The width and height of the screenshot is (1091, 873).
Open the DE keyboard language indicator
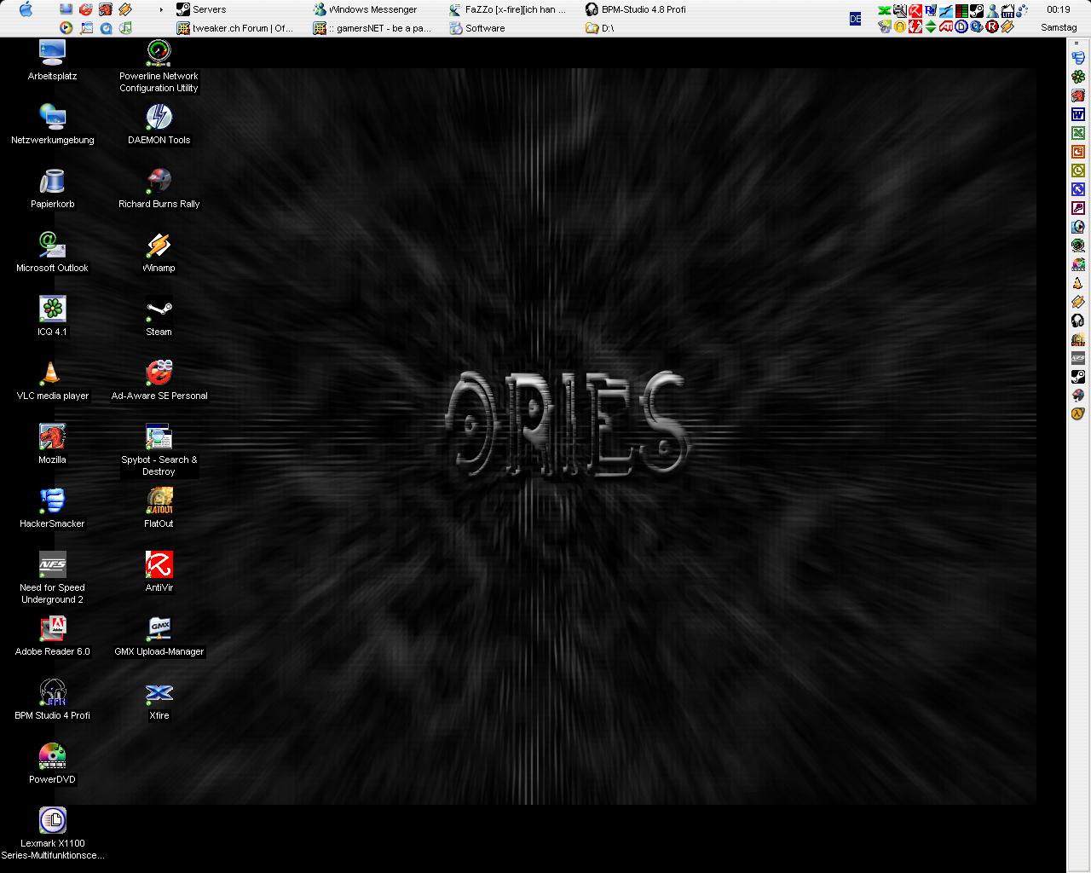[855, 19]
